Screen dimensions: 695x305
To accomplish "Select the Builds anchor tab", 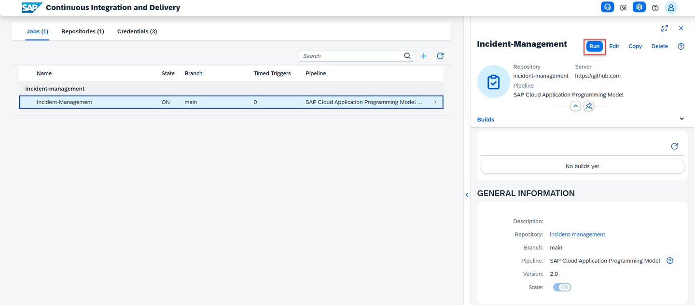I will (486, 119).
